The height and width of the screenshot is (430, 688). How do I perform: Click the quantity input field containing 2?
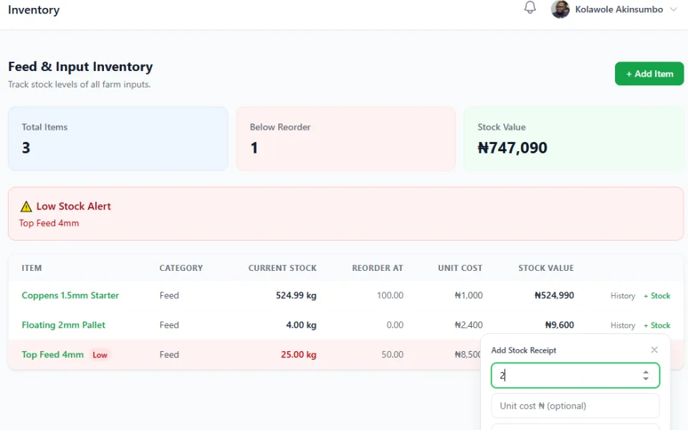(575, 375)
